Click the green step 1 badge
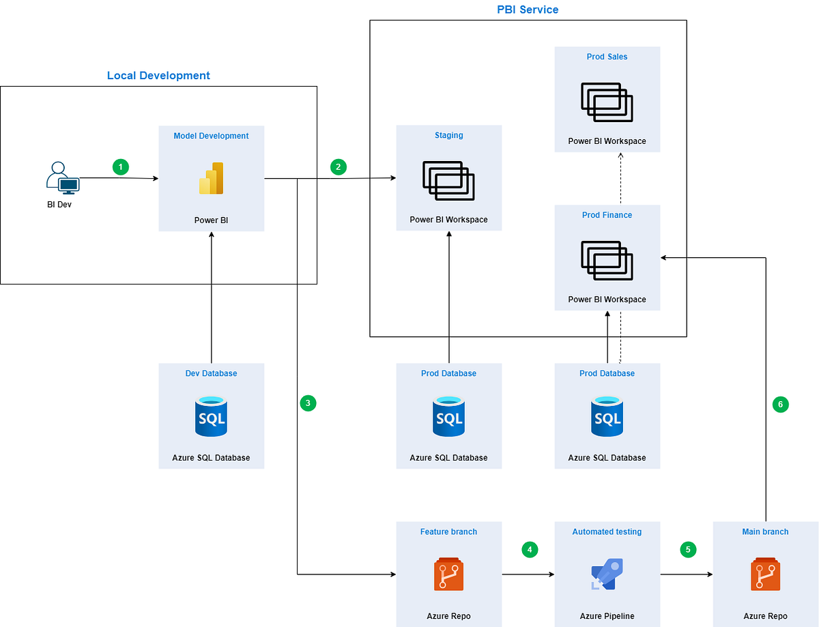This screenshot has height=627, width=819. click(x=121, y=166)
